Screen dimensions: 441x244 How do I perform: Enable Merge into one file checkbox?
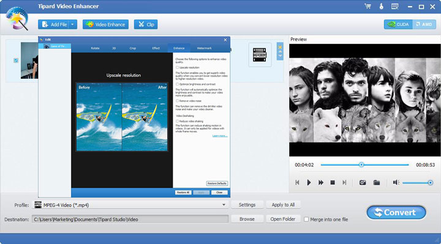(x=306, y=220)
